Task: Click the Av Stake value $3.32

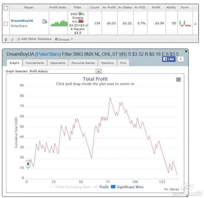Action: 127,23
